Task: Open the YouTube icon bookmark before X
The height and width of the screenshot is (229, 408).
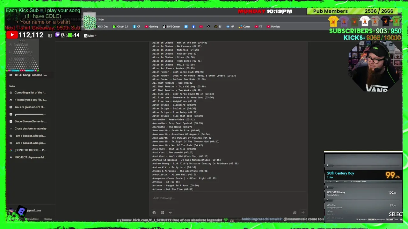Action: (201, 27)
